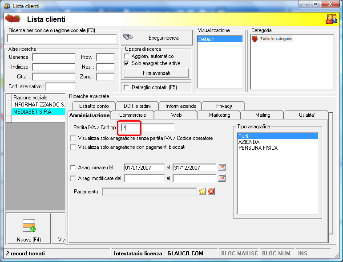Click the Zona field

[x=105, y=77]
